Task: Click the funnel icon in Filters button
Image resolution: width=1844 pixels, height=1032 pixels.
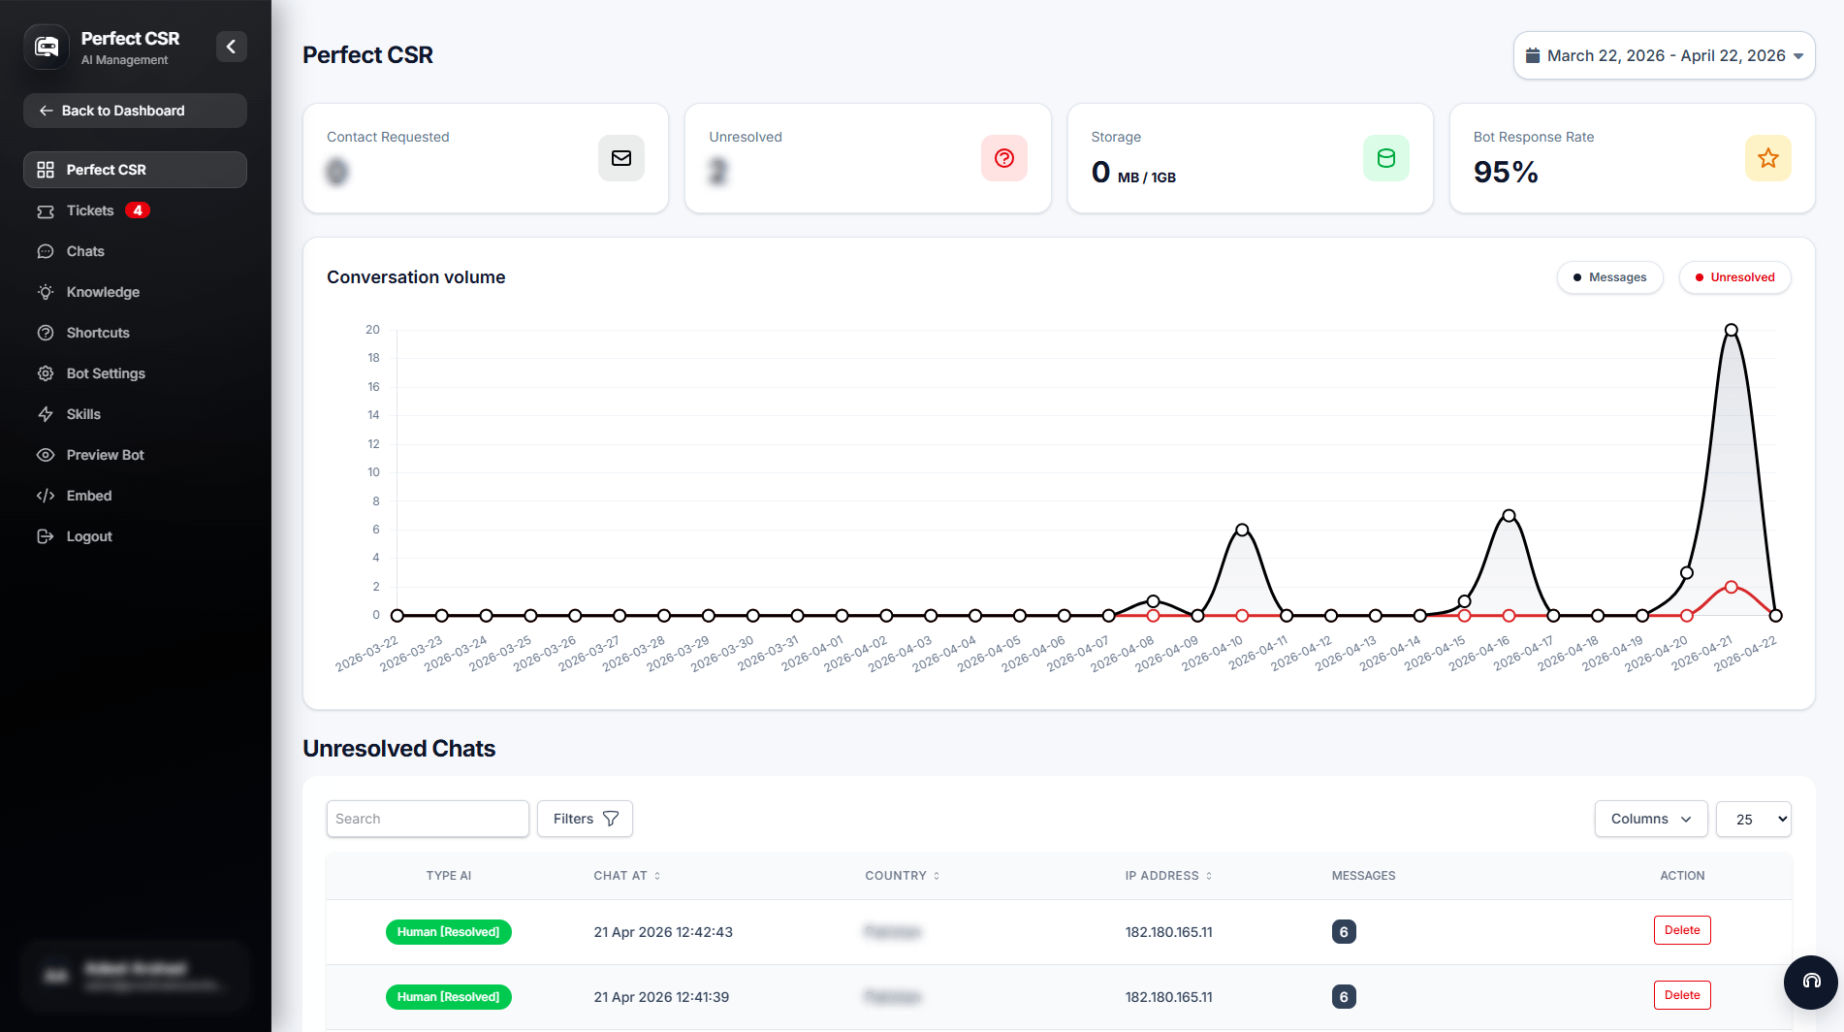Action: tap(611, 819)
